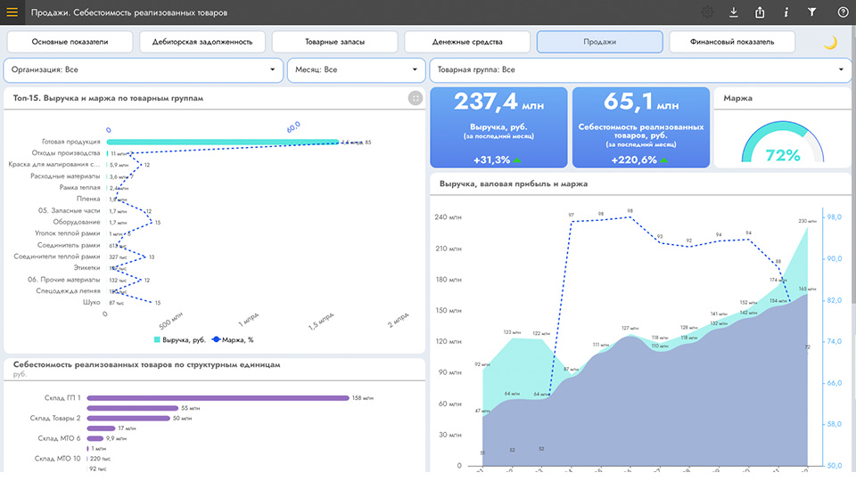This screenshot has height=481, width=856.
Task: Click the Склад ГП 1 bar
Action: pos(218,398)
